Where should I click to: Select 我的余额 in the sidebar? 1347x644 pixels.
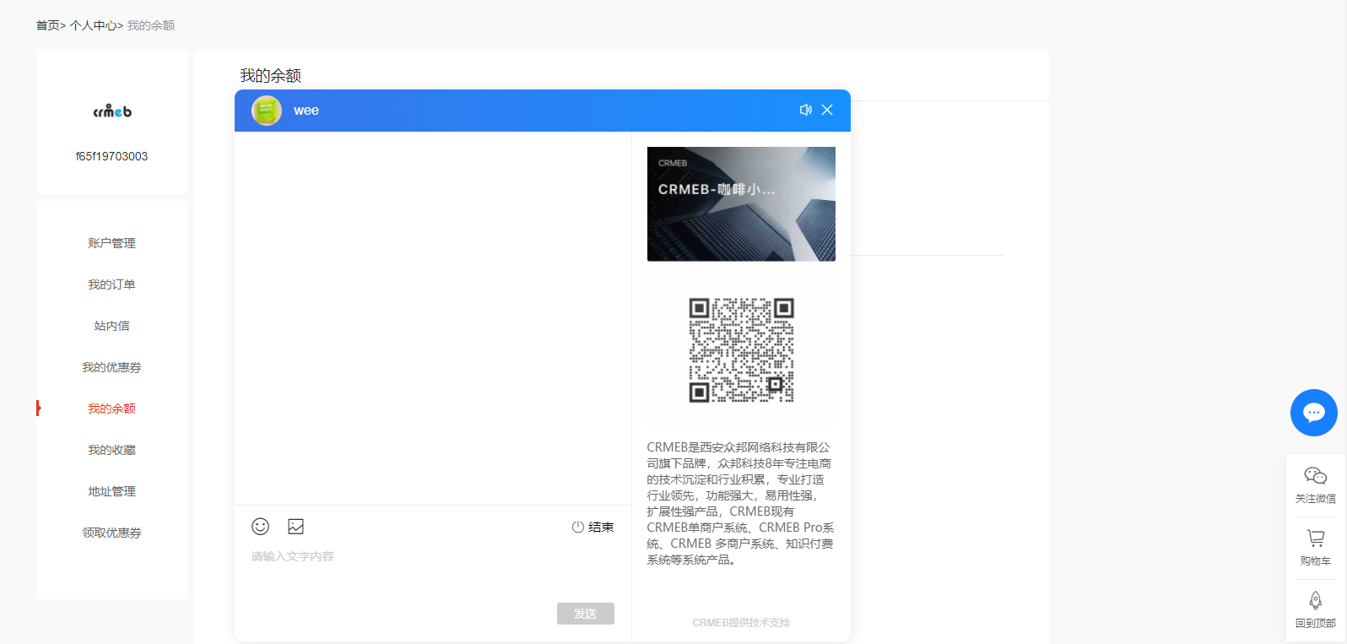point(111,409)
